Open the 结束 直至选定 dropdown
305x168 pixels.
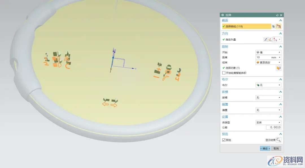268,62
